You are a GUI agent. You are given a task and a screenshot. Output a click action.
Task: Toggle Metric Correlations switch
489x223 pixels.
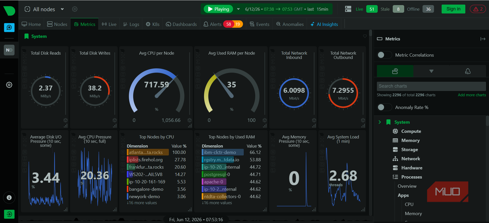tap(384, 55)
